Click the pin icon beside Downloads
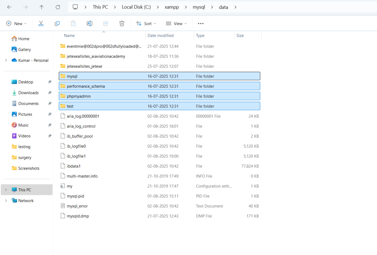377x255 pixels. (x=50, y=93)
